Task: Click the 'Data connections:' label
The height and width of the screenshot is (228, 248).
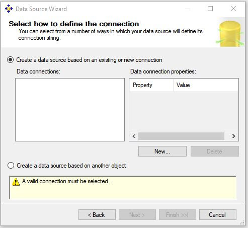Action: point(38,71)
